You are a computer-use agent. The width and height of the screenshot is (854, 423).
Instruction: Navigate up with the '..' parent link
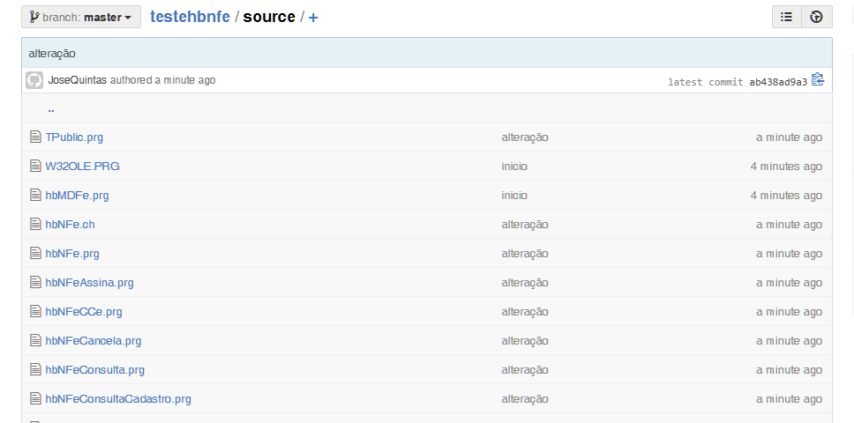[x=51, y=109]
